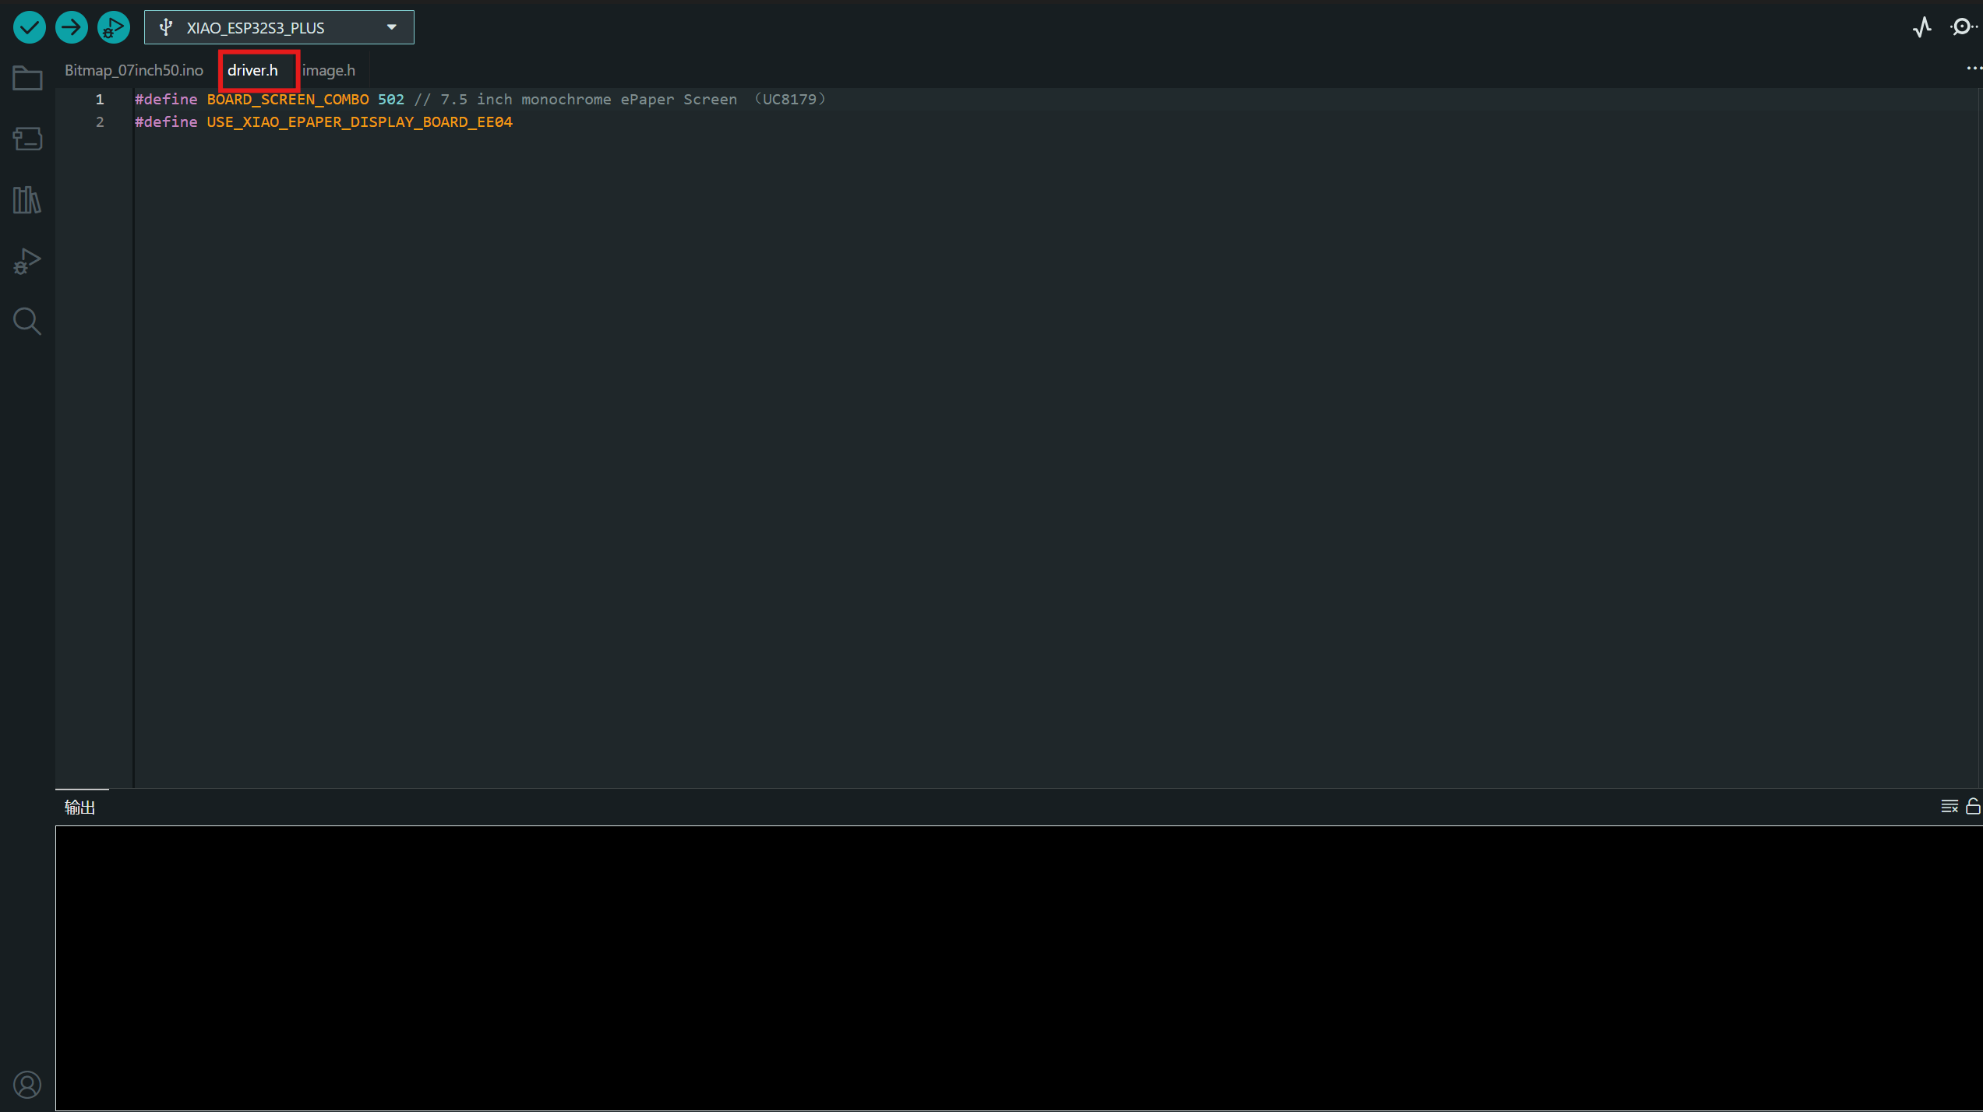
Task: Open the Serial Monitor
Action: (x=1962, y=28)
